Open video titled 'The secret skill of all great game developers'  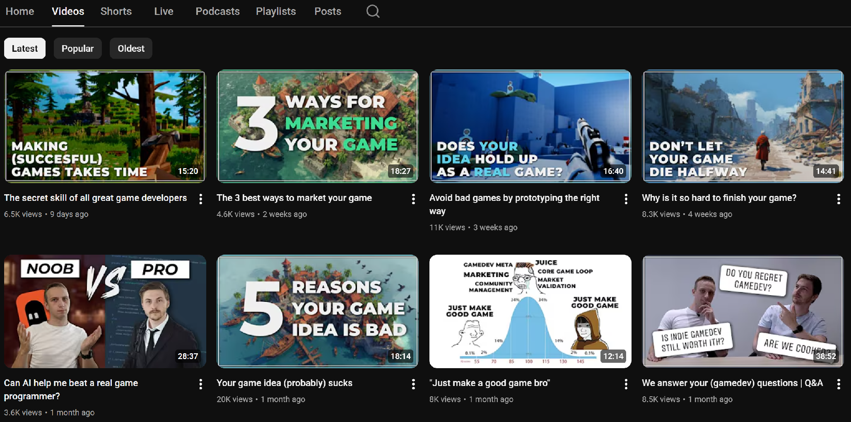pos(95,198)
